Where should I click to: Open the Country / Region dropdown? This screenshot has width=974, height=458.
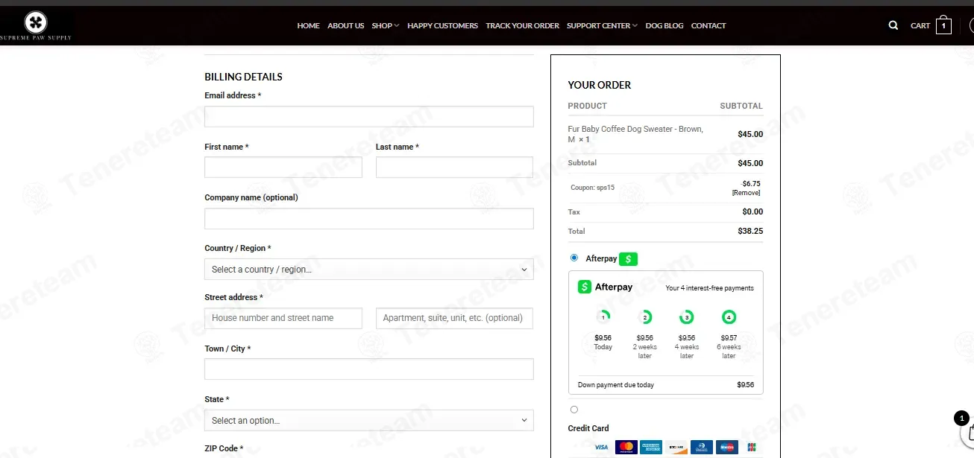pos(369,270)
